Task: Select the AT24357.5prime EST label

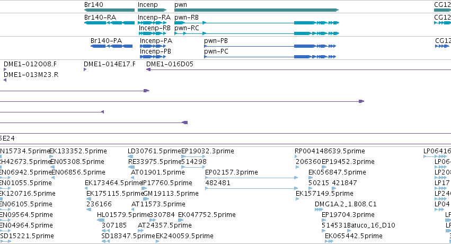Action: tap(164, 226)
